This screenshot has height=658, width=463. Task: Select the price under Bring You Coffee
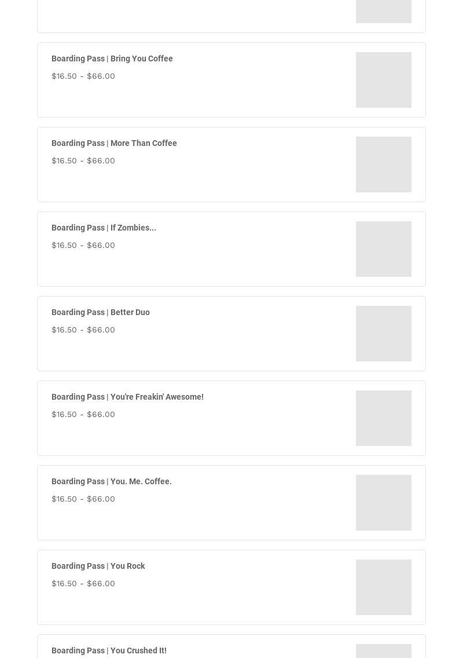point(83,76)
